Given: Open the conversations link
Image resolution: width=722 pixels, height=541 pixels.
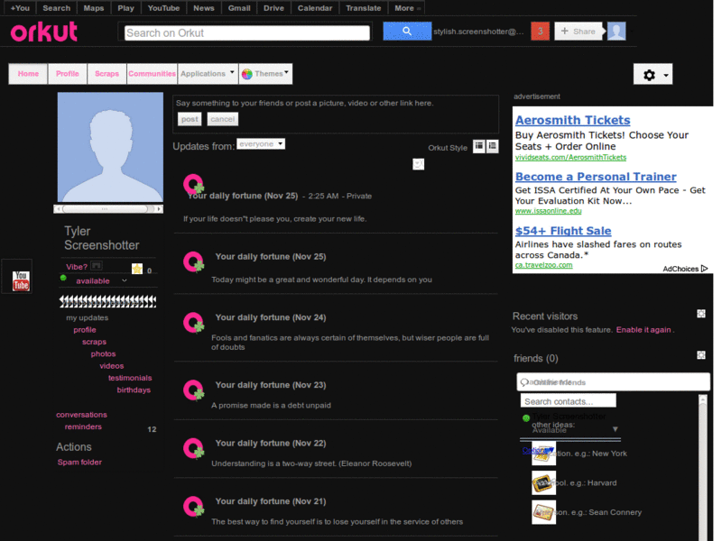Looking at the screenshot, I should point(81,415).
